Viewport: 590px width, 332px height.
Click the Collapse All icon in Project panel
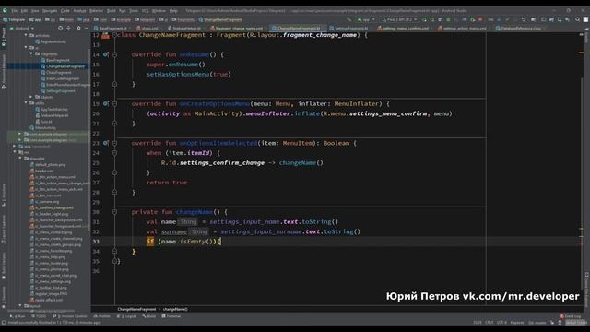pos(68,28)
